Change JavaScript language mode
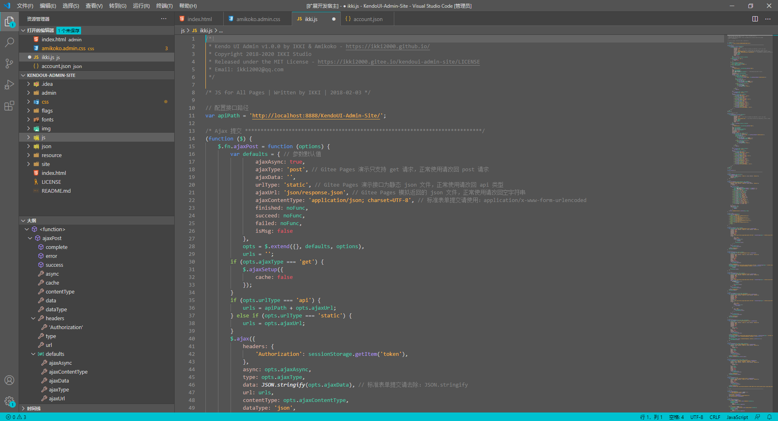 737,417
